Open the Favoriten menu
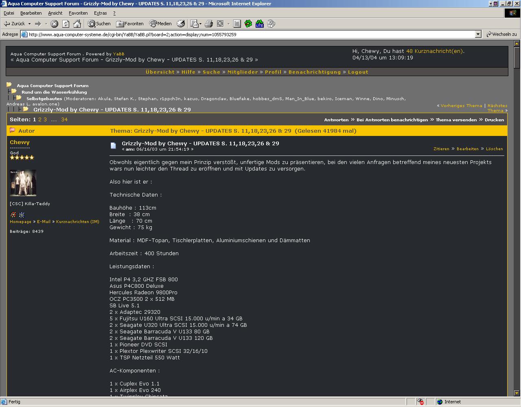 (78, 13)
